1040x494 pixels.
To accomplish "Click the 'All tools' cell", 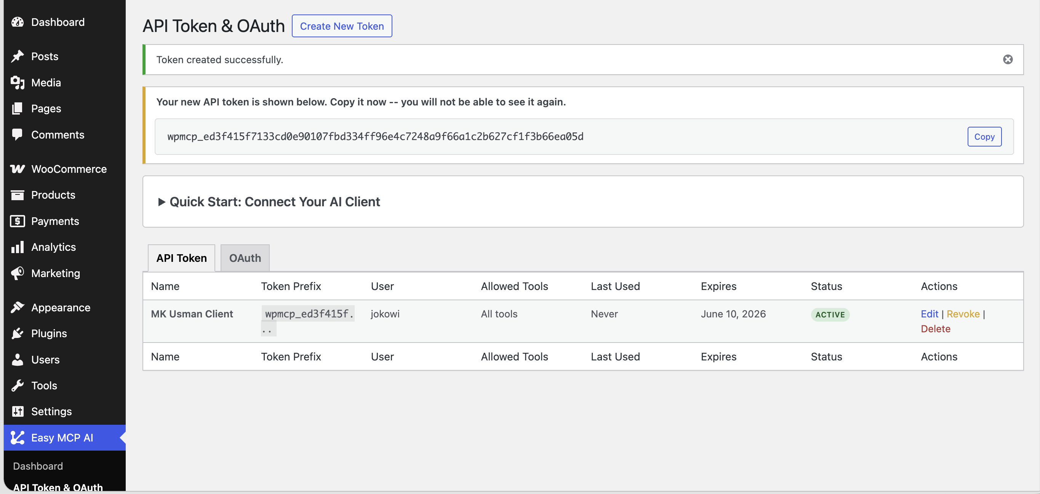I will point(499,314).
